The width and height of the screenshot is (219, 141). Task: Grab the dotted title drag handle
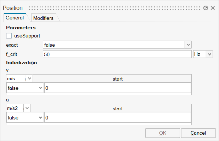tap(114, 8)
